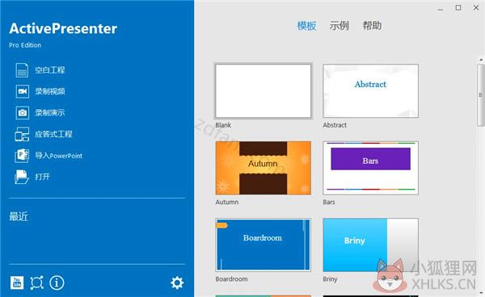Click the community network icon
The image size is (485, 297).
pos(36,282)
